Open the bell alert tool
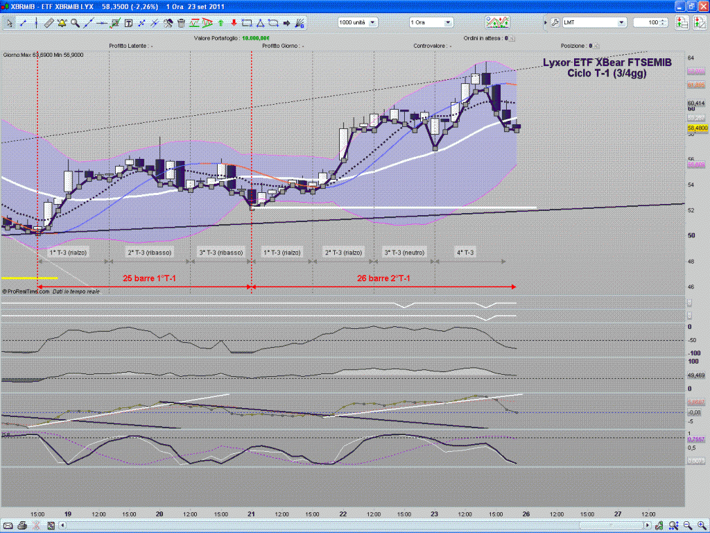This screenshot has width=710, height=533. click(62, 23)
